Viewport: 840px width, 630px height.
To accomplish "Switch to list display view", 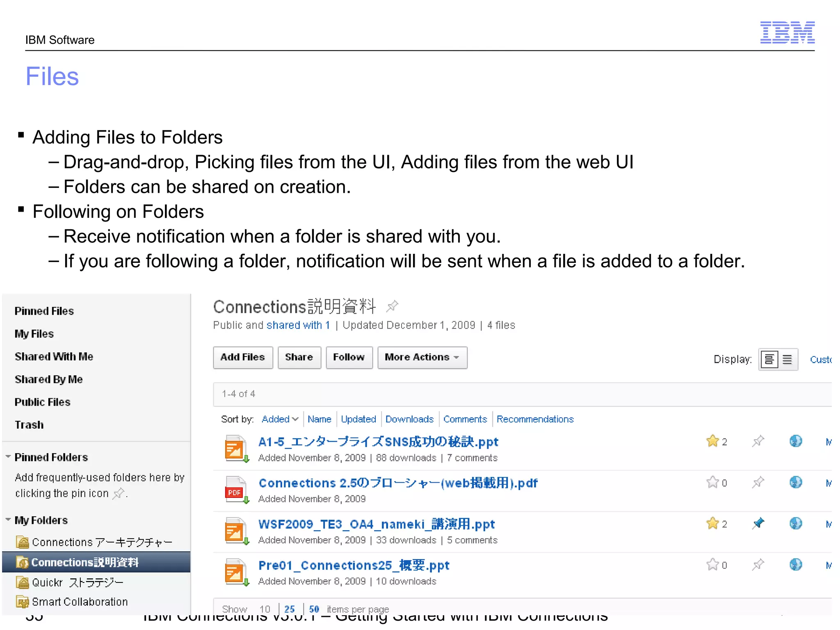I will pyautogui.click(x=787, y=360).
